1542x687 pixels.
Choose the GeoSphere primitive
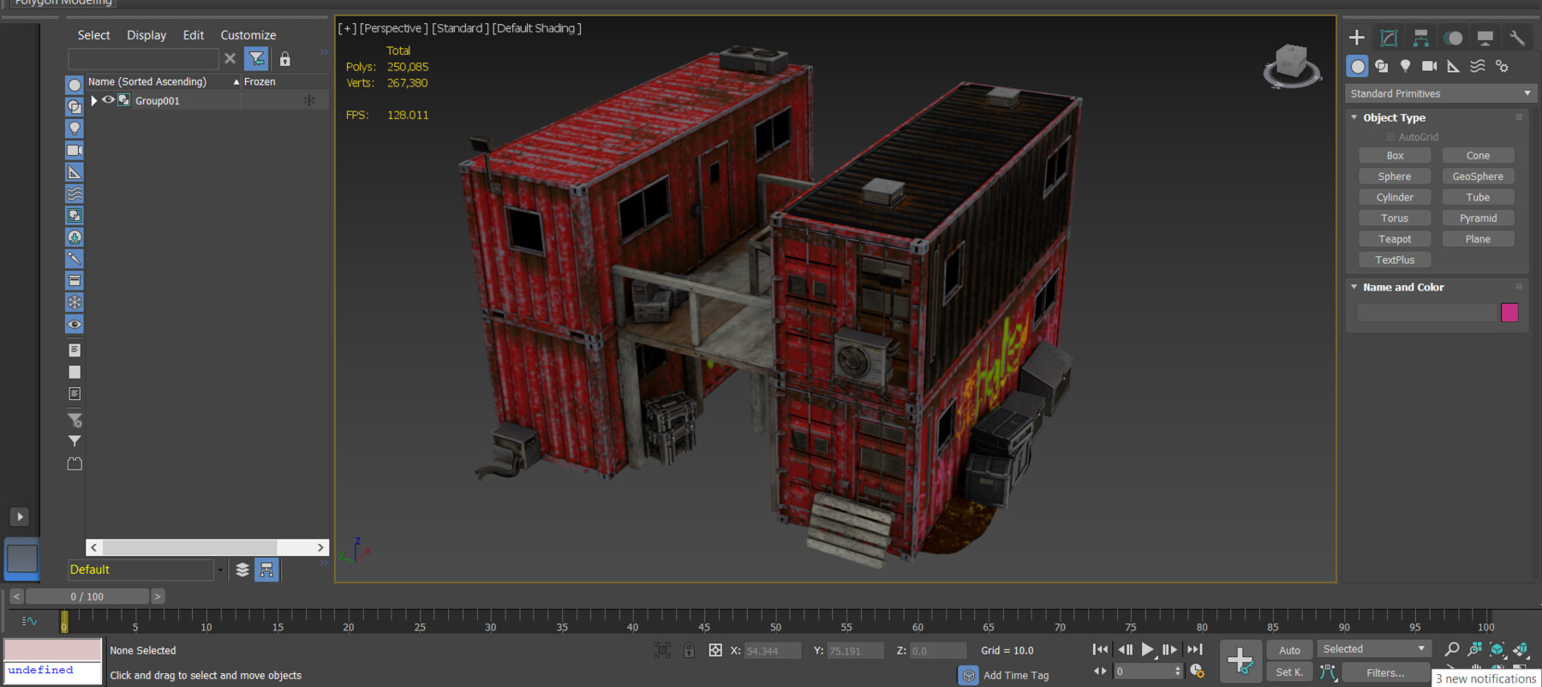[1478, 176]
